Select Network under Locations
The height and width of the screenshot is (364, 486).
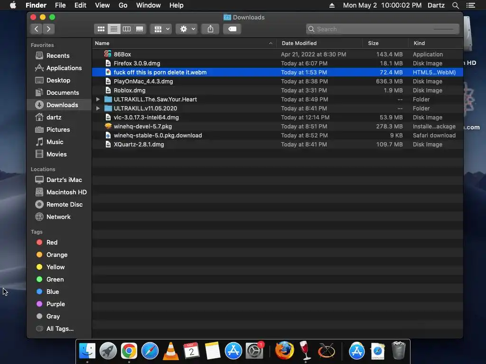[58, 217]
